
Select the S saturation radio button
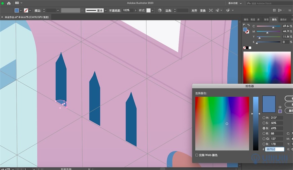click(264, 123)
